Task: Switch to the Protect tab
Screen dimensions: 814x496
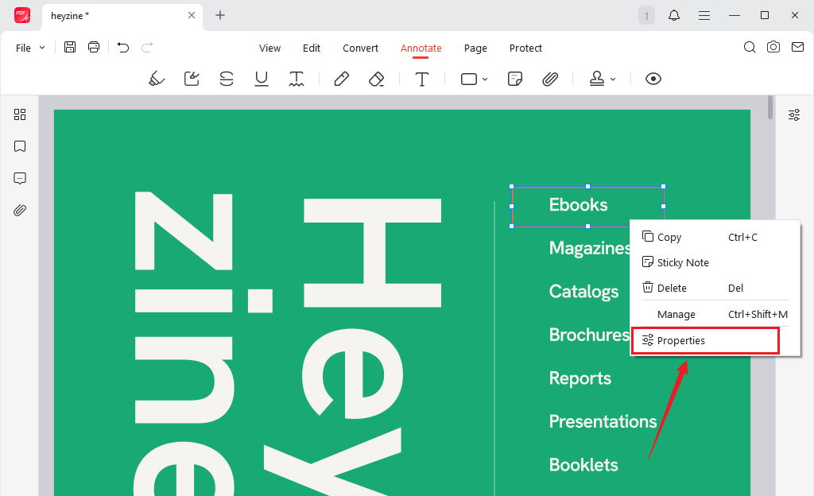Action: coord(525,48)
